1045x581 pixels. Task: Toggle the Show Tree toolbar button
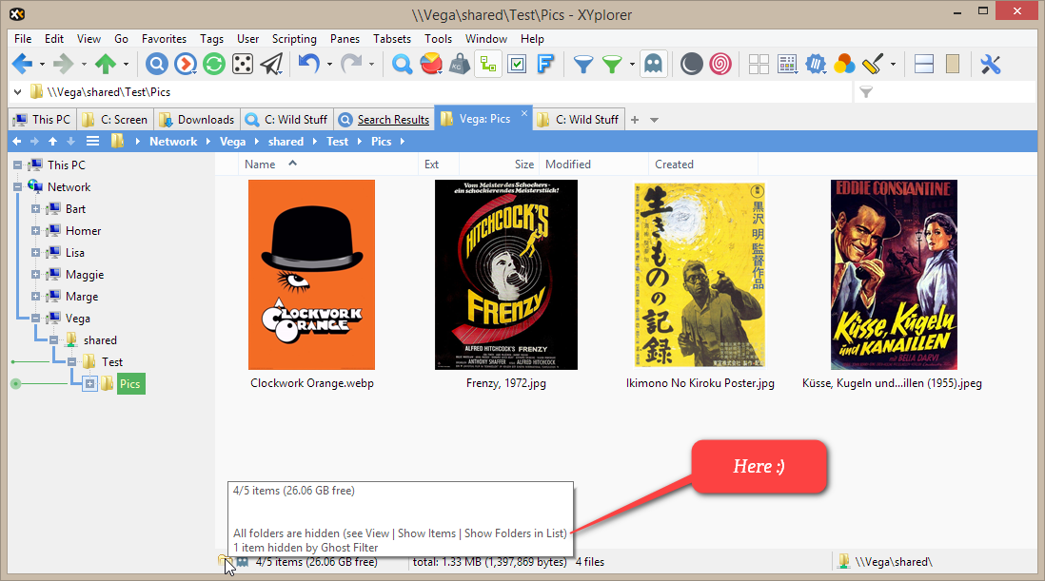point(488,65)
